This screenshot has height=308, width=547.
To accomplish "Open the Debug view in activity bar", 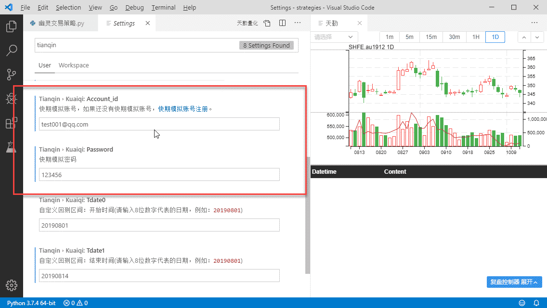I will pos(11,99).
